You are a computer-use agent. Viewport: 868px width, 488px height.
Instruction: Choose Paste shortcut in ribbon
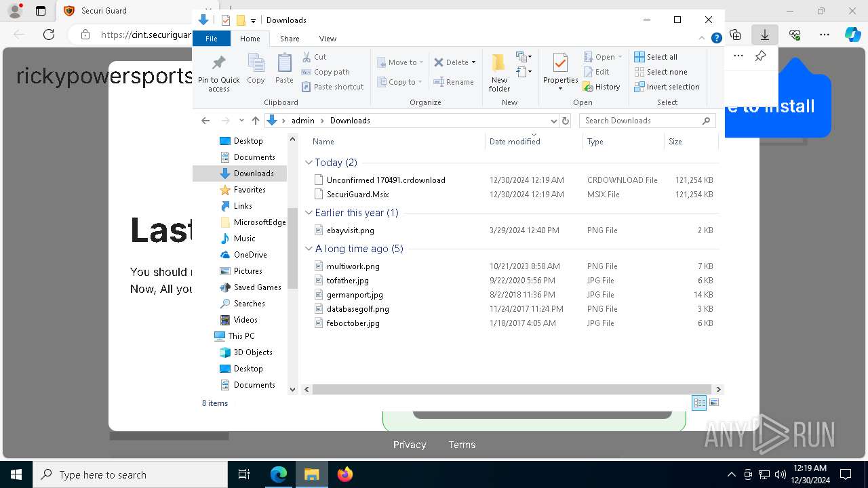coord(333,87)
